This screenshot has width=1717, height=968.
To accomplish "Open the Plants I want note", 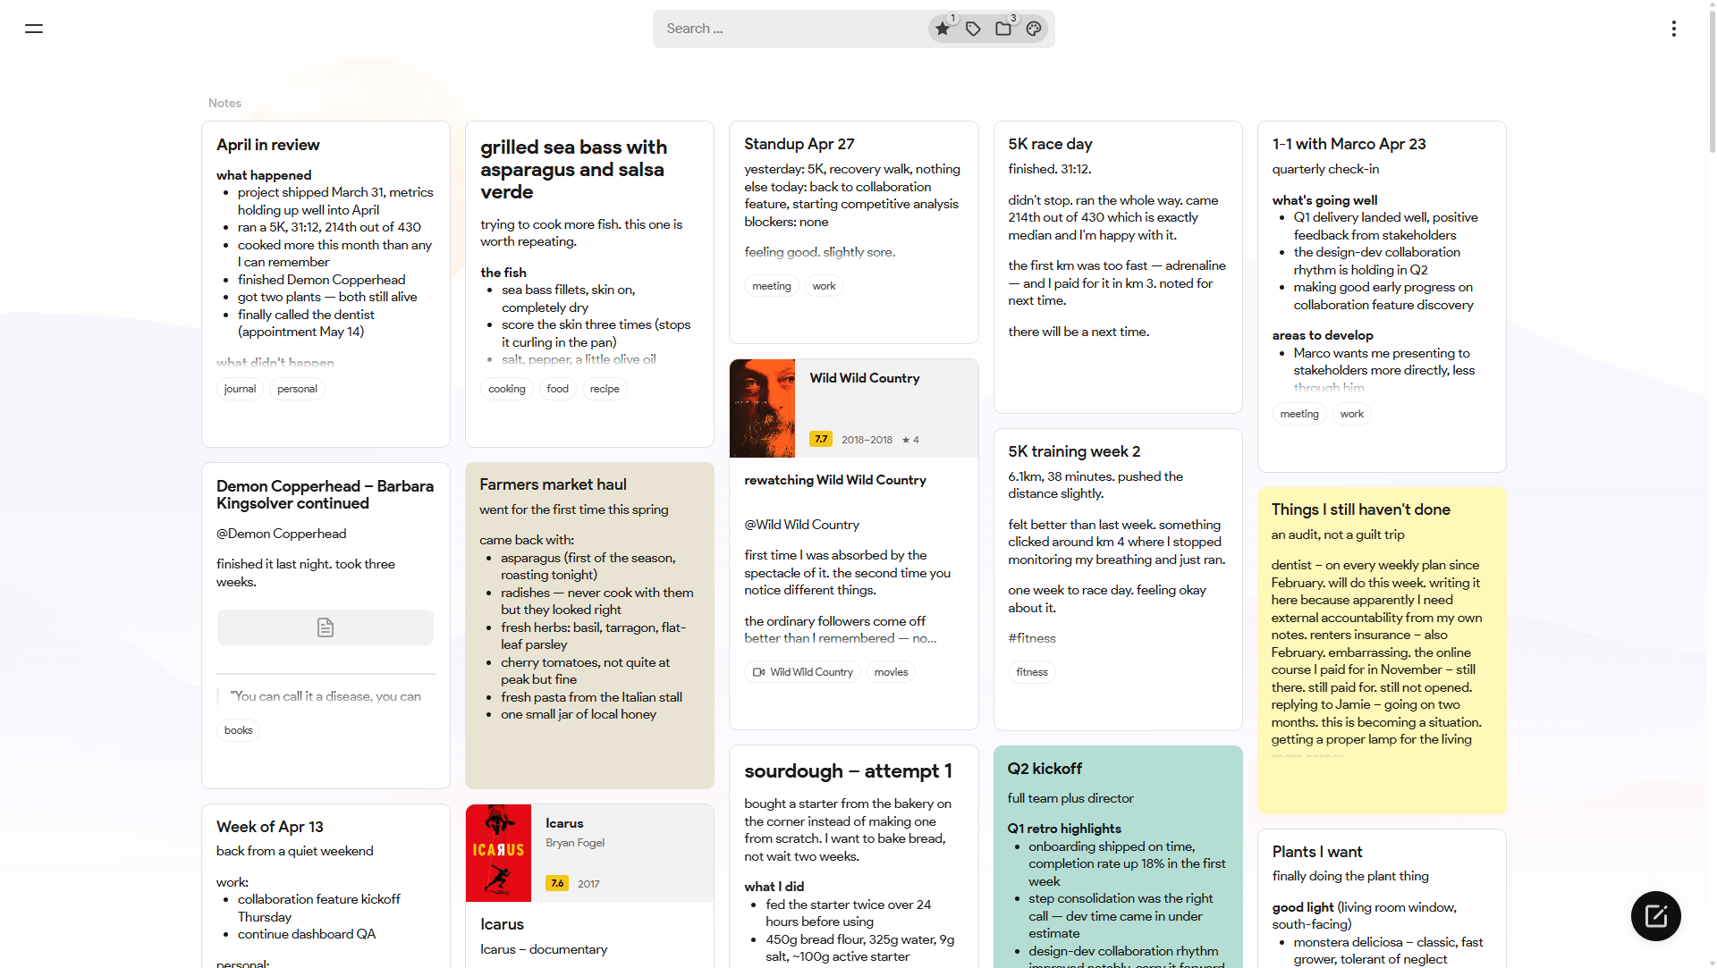I will 1382,898.
